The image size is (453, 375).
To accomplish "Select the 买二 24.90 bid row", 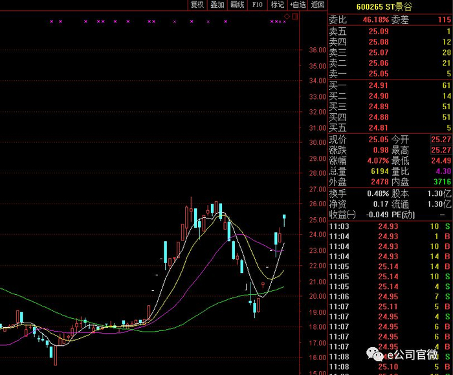I will coord(390,96).
